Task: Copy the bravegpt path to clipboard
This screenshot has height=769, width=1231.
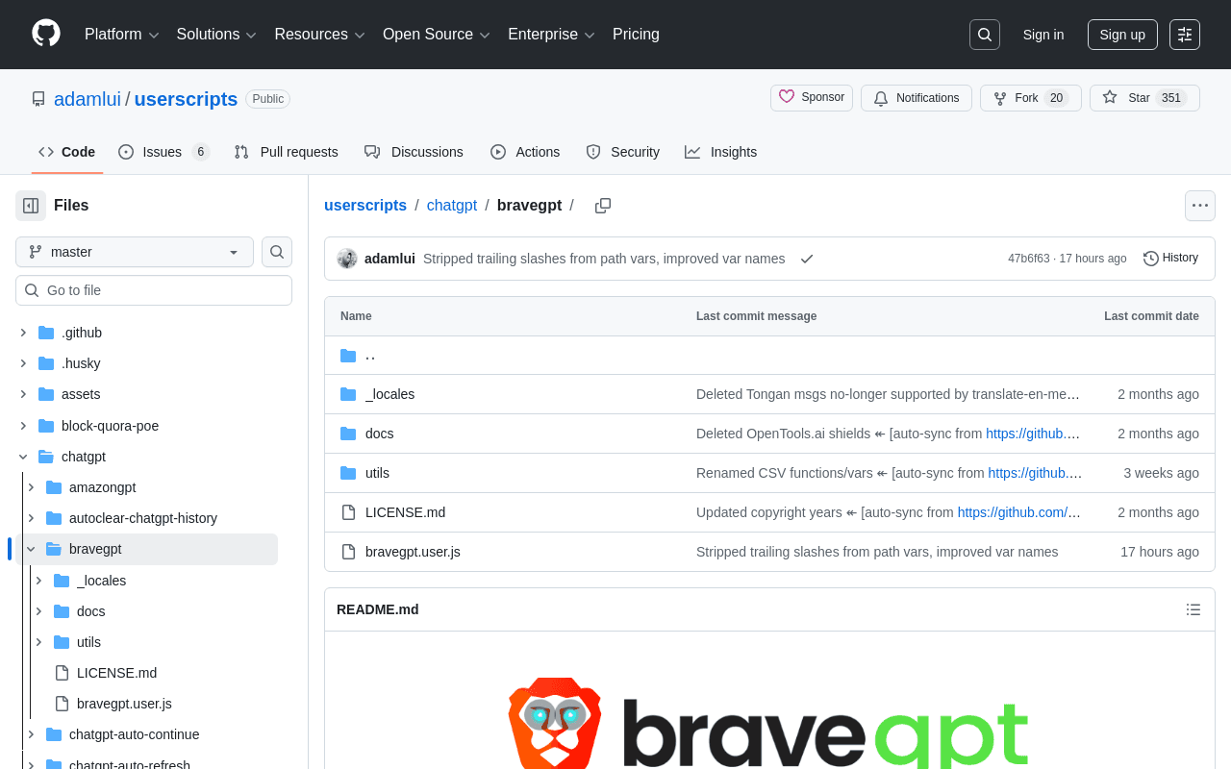Action: (603, 206)
